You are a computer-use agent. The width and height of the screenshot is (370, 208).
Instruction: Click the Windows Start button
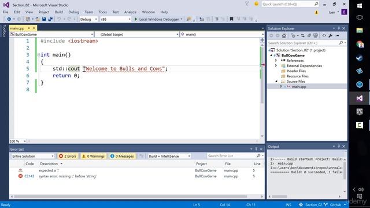click(360, 6)
